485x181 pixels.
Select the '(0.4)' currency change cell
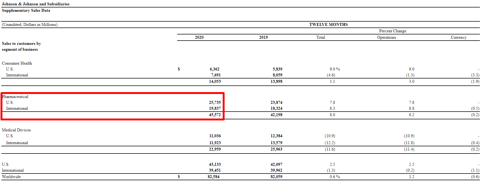475,143
